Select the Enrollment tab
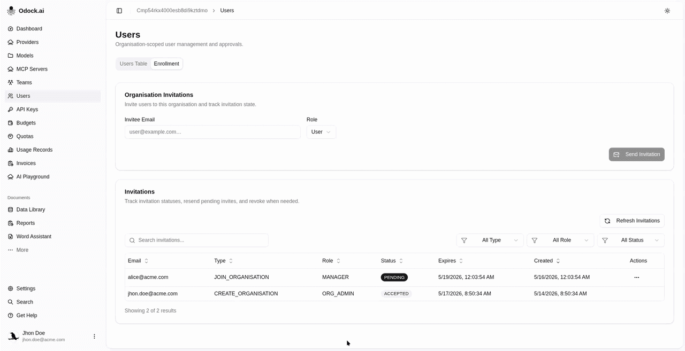 tap(166, 64)
